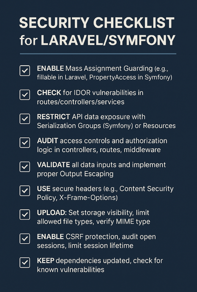Toggle the Mass Assignment Guarding checkbox
Image resolution: width=197 pixels, height=292 pixels.
pos(25,71)
